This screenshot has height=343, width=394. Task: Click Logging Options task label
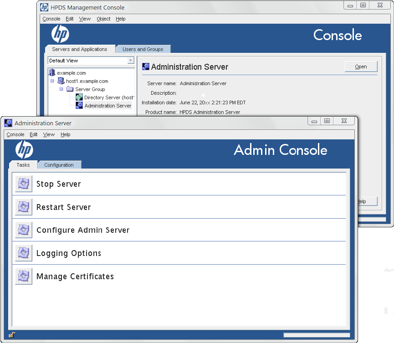coord(69,253)
